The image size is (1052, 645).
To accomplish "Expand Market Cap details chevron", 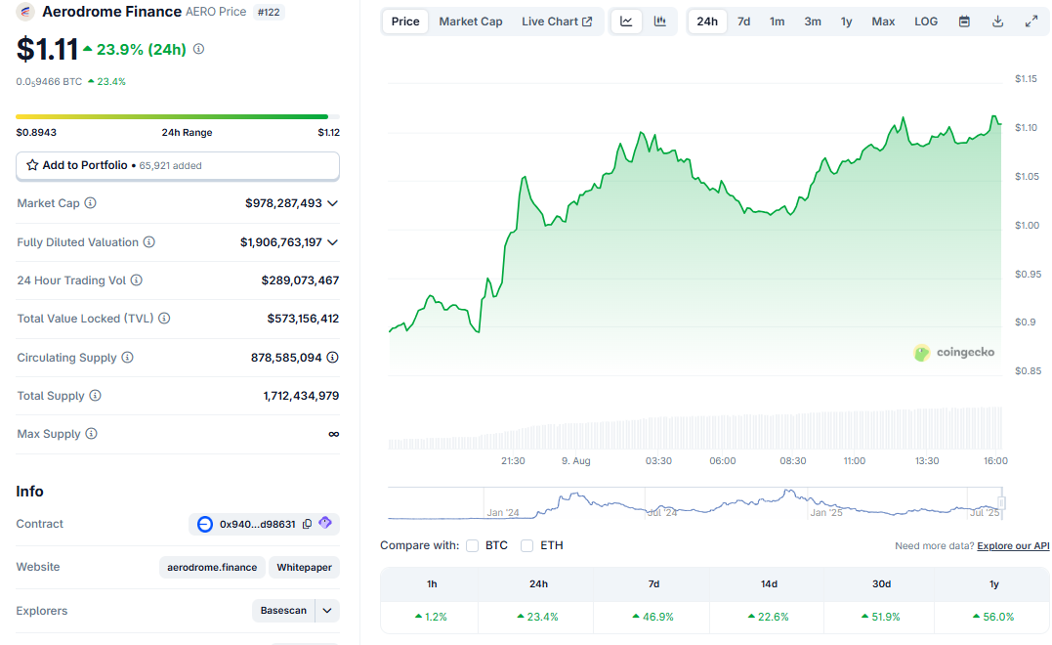I will coord(333,203).
